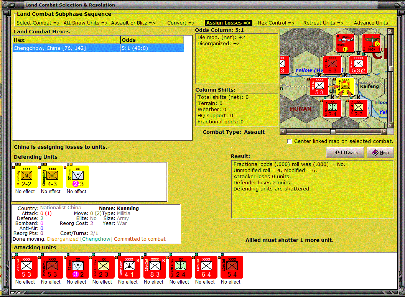Image resolution: width=405 pixels, height=297 pixels.
Task: Select the Chungking 4-3 militia defending unit
Action: pyautogui.click(x=52, y=177)
